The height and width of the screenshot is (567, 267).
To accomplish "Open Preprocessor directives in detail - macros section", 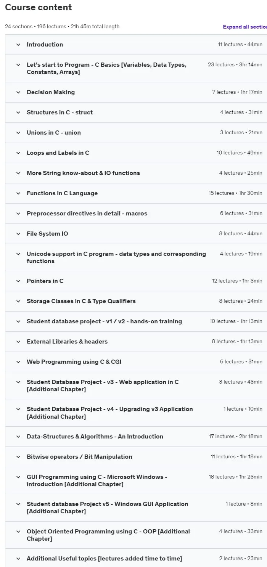I will 87,214.
